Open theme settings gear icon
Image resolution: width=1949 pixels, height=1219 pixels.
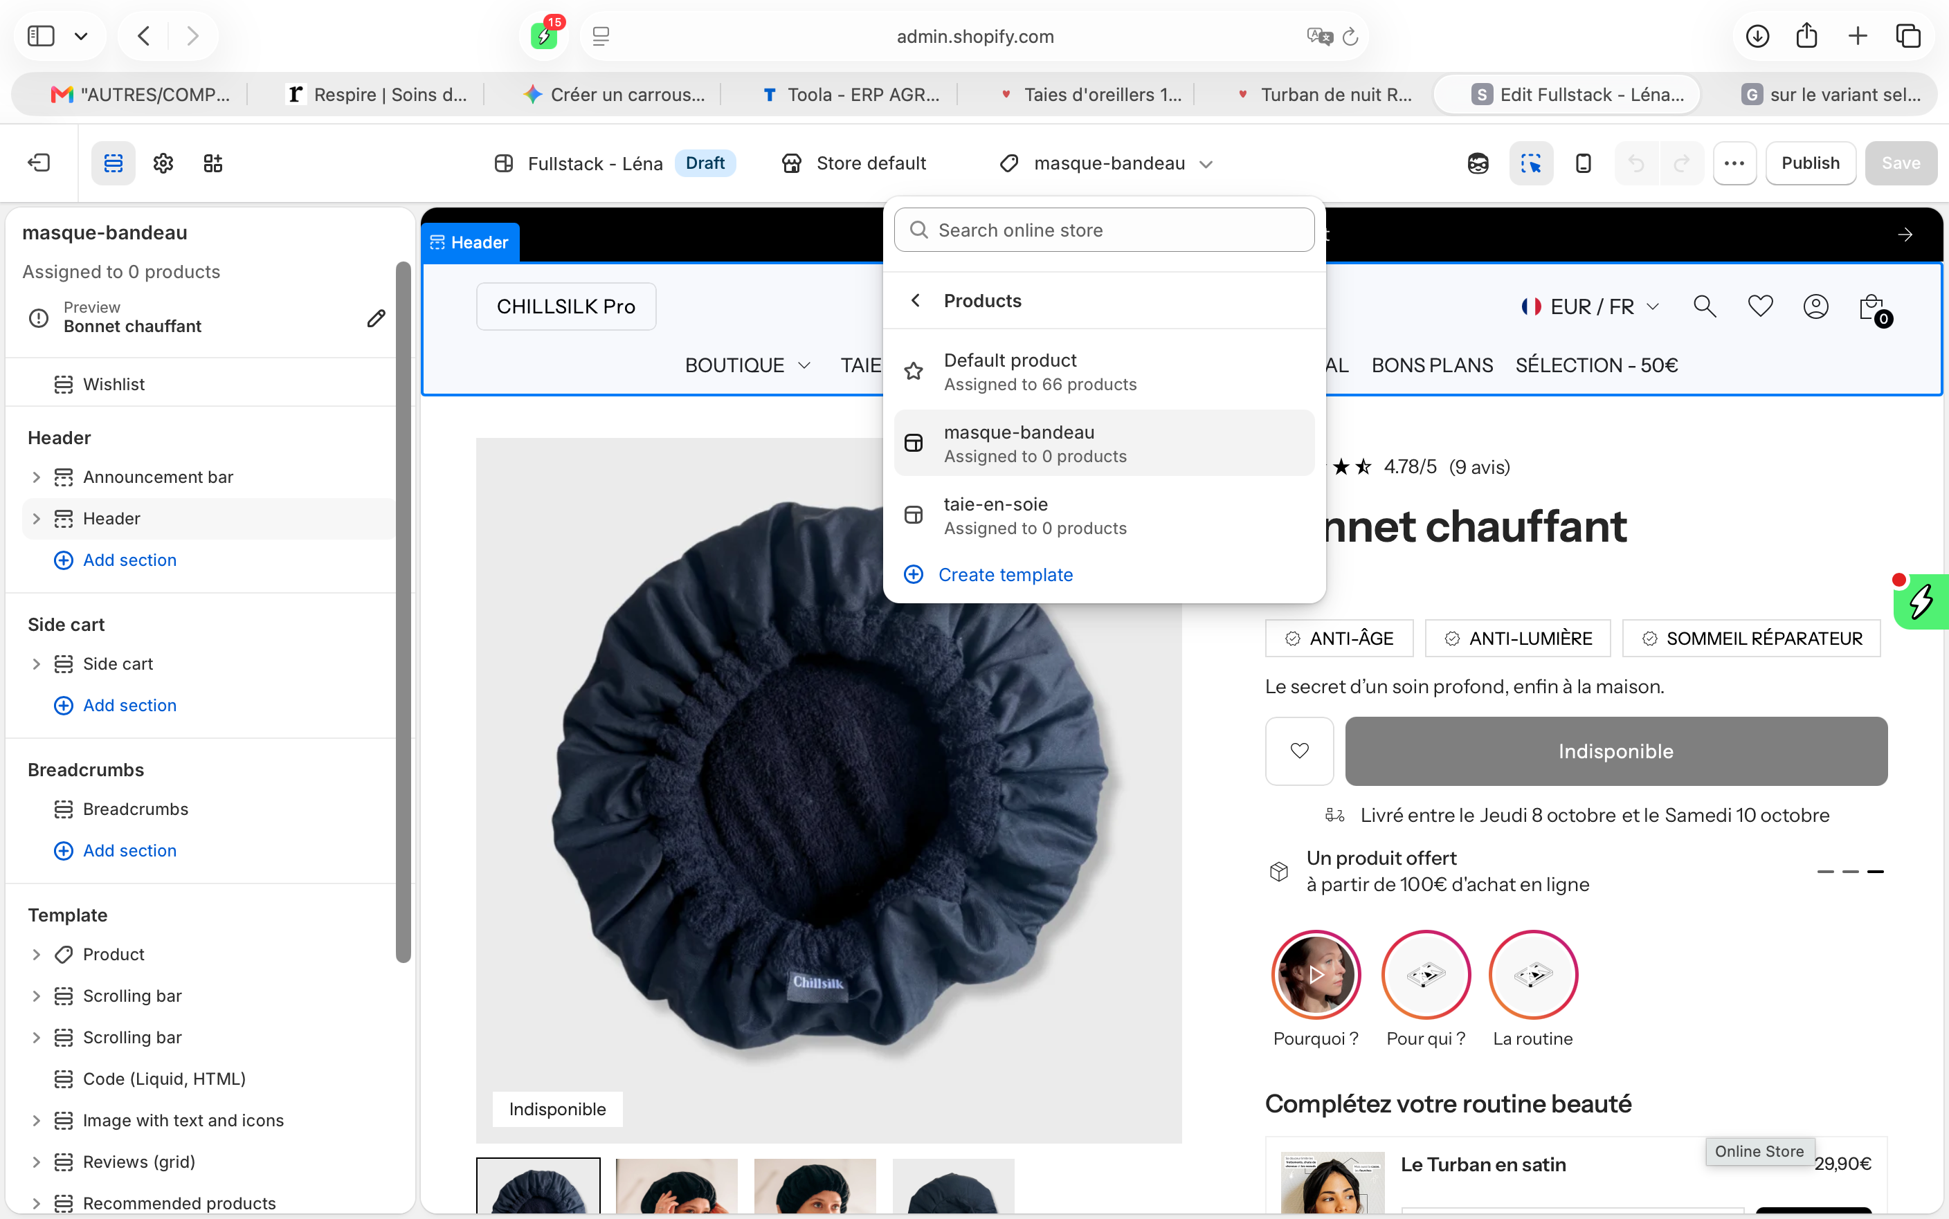(x=163, y=163)
